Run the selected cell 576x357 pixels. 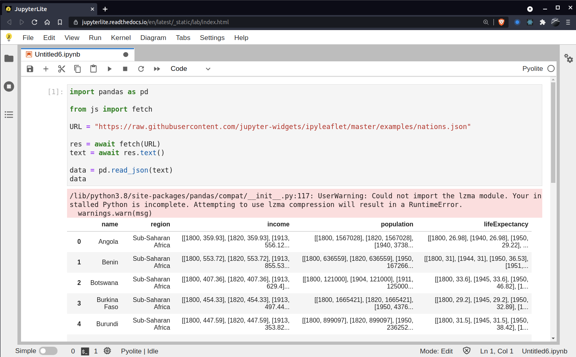pyautogui.click(x=109, y=68)
